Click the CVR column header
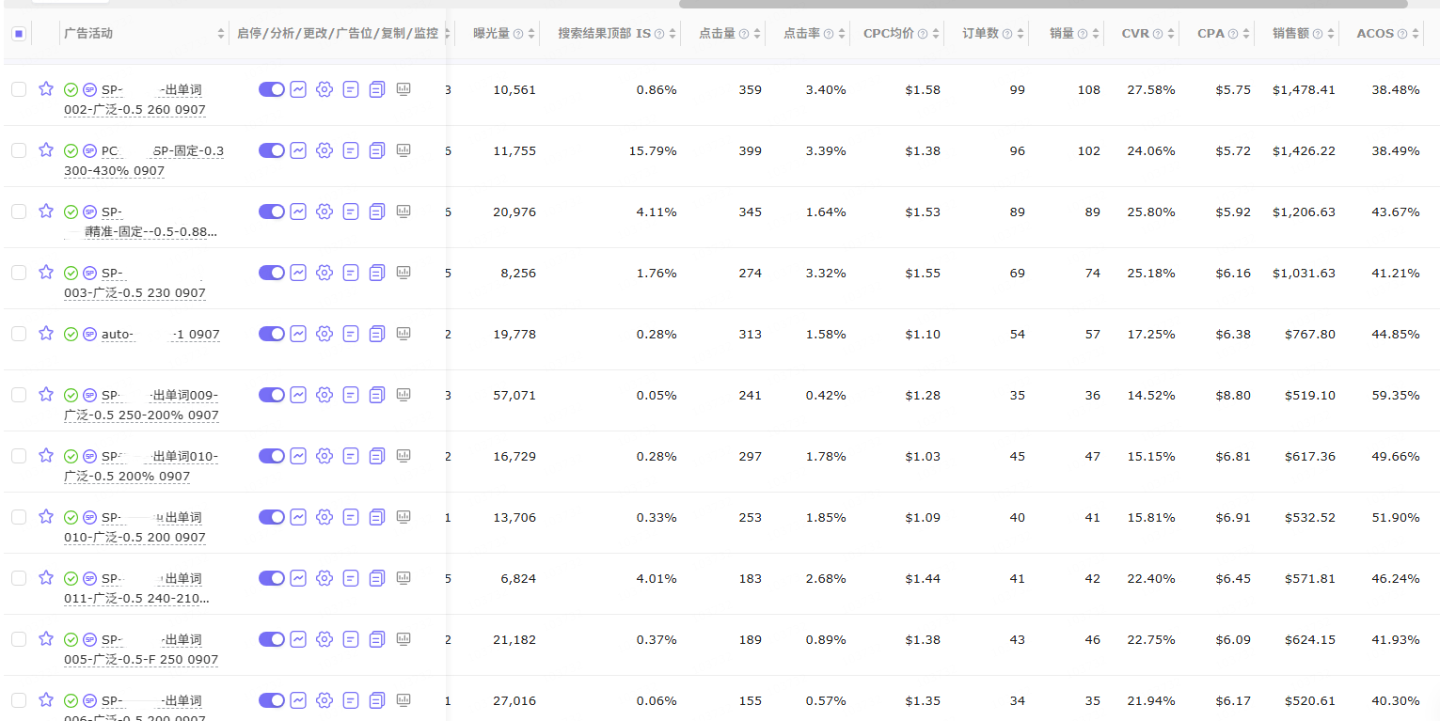The width and height of the screenshot is (1440, 721). tap(1135, 34)
